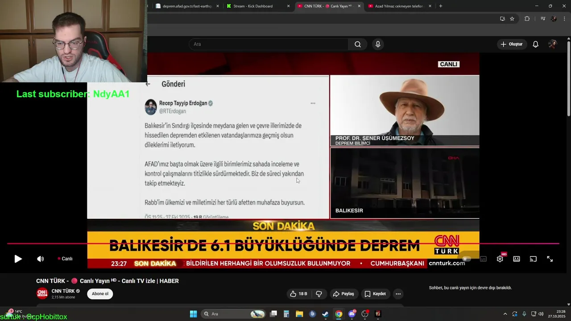Open clock showing 23:28 27.10.2025
Image resolution: width=571 pixels, height=321 pixels.
pos(556,314)
